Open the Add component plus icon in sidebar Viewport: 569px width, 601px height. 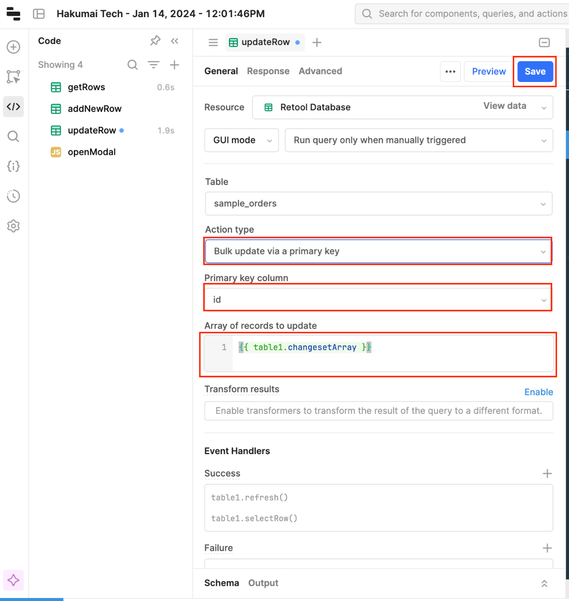13,47
